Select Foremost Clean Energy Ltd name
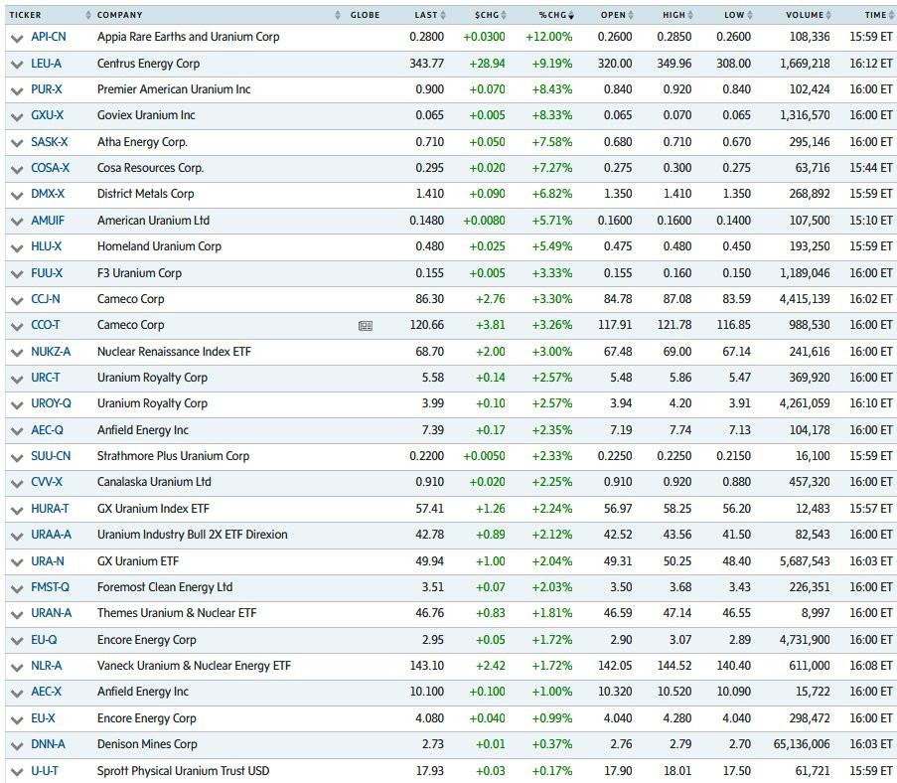This screenshot has height=783, width=897. 165,586
